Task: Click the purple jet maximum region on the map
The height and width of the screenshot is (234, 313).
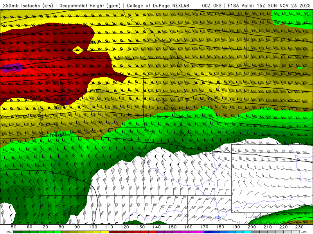Action: point(13,67)
